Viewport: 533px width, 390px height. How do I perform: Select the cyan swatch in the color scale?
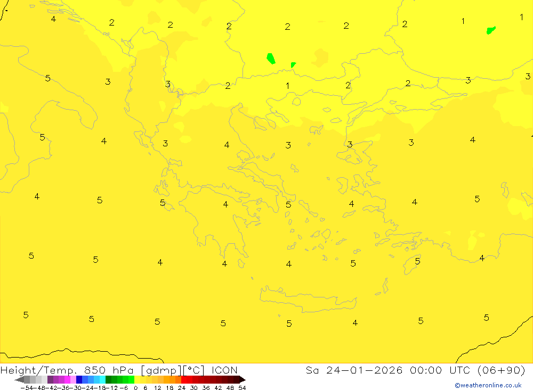(102, 379)
